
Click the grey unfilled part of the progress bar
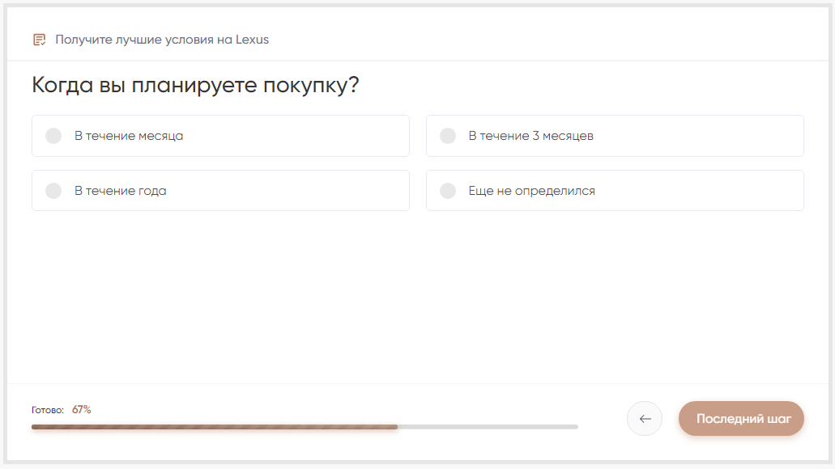pos(488,426)
